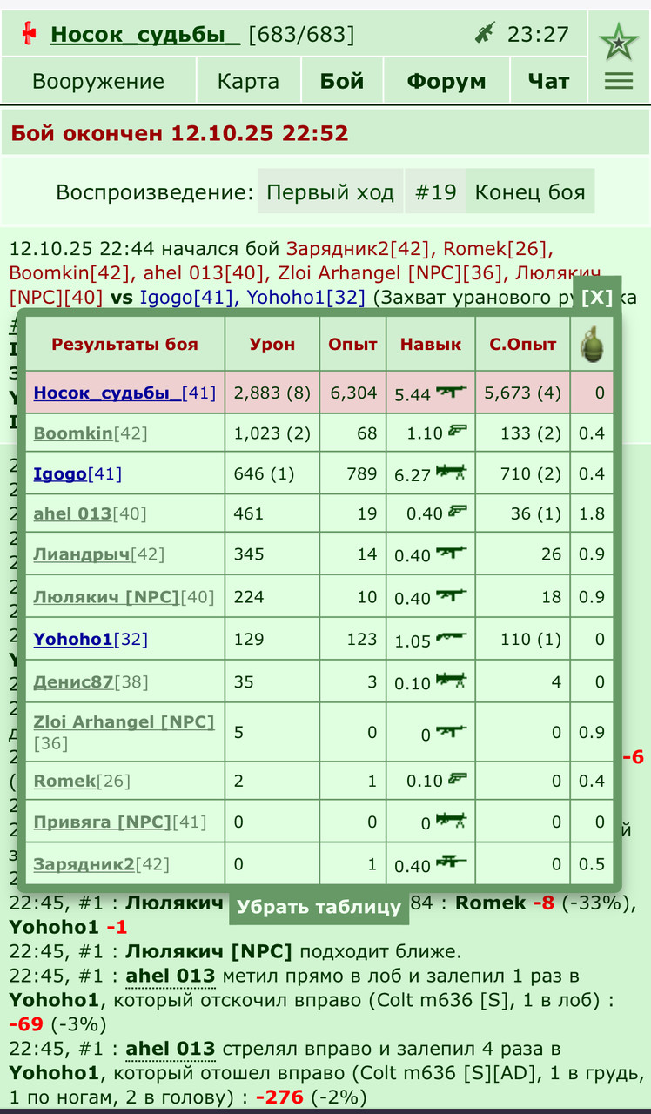Open the hamburger menu icon
The width and height of the screenshot is (651, 1114).
click(619, 81)
